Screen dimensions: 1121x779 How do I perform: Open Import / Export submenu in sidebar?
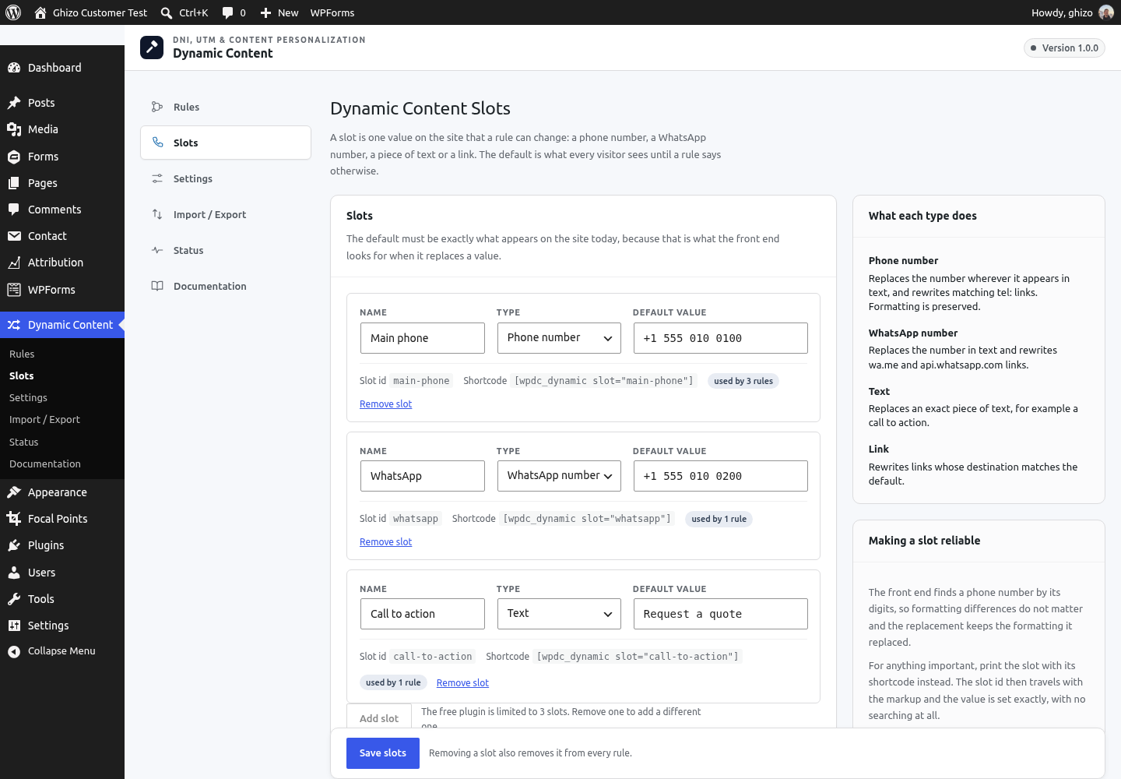click(44, 419)
